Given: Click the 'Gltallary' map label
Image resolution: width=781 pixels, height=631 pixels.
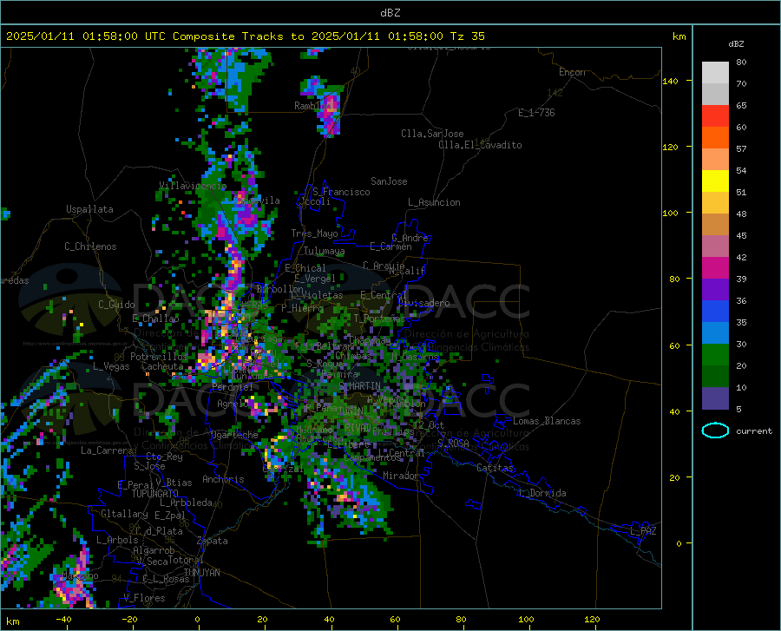Looking at the screenshot, I should point(124,514).
